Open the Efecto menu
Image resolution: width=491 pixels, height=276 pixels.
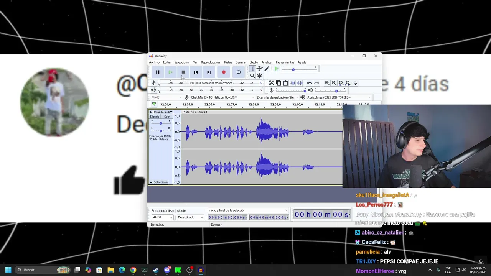254,62
